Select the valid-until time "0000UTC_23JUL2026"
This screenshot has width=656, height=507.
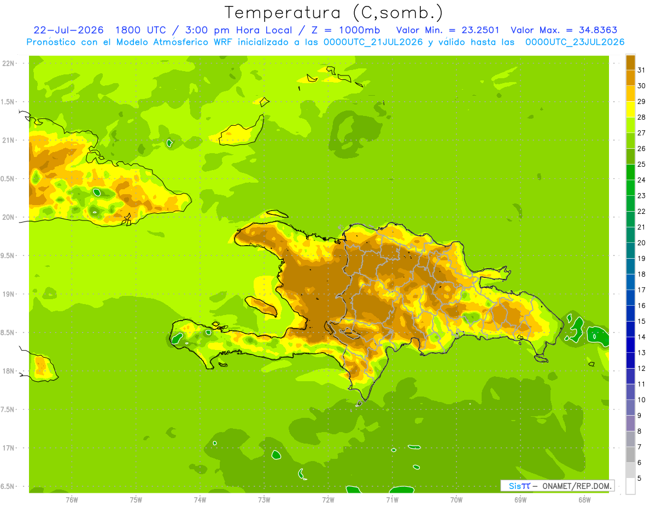[575, 42]
